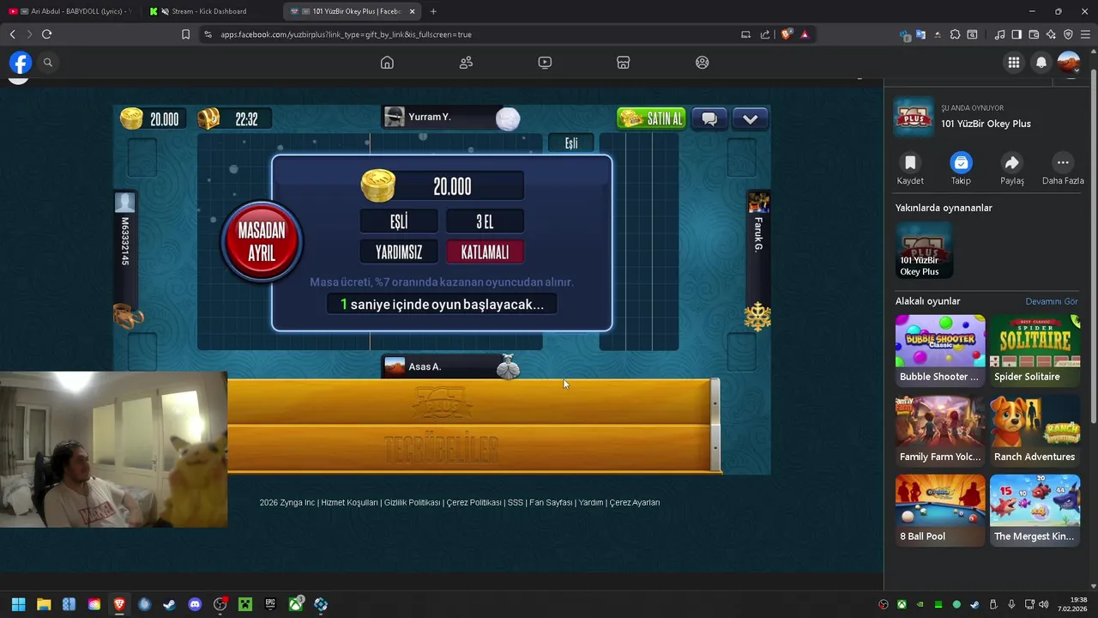Switch to Stream Kick Dashboard tab

click(x=210, y=11)
